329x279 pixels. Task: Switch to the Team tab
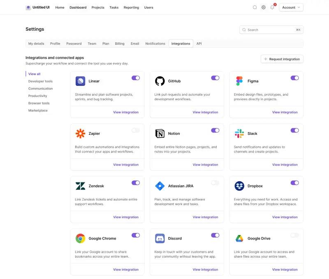point(92,44)
